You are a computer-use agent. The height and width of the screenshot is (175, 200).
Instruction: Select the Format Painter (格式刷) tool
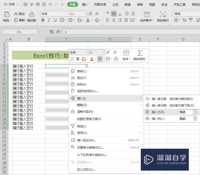(32, 17)
